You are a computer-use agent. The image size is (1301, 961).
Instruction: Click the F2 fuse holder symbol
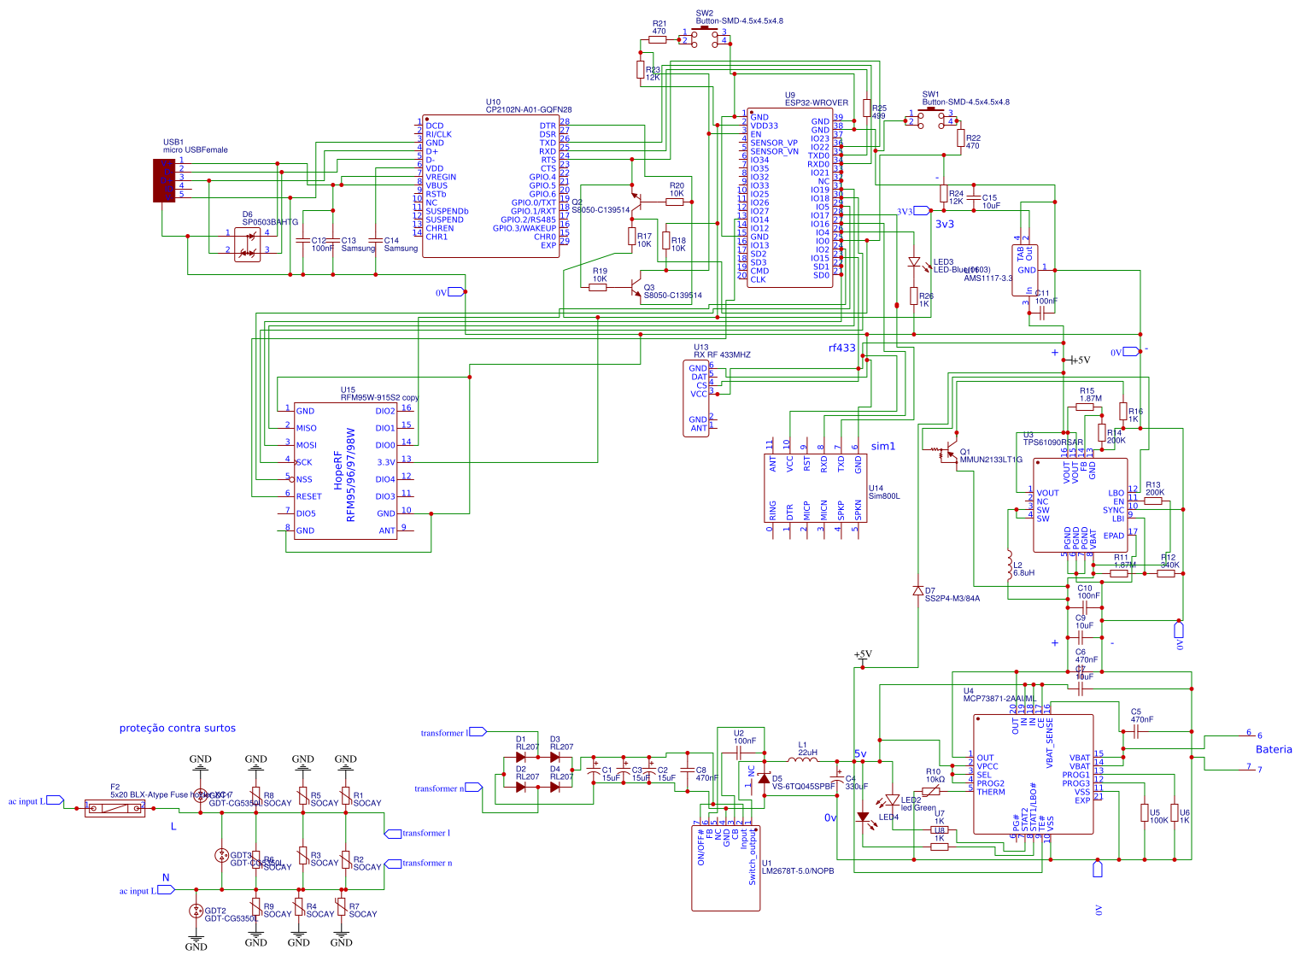click(x=115, y=807)
